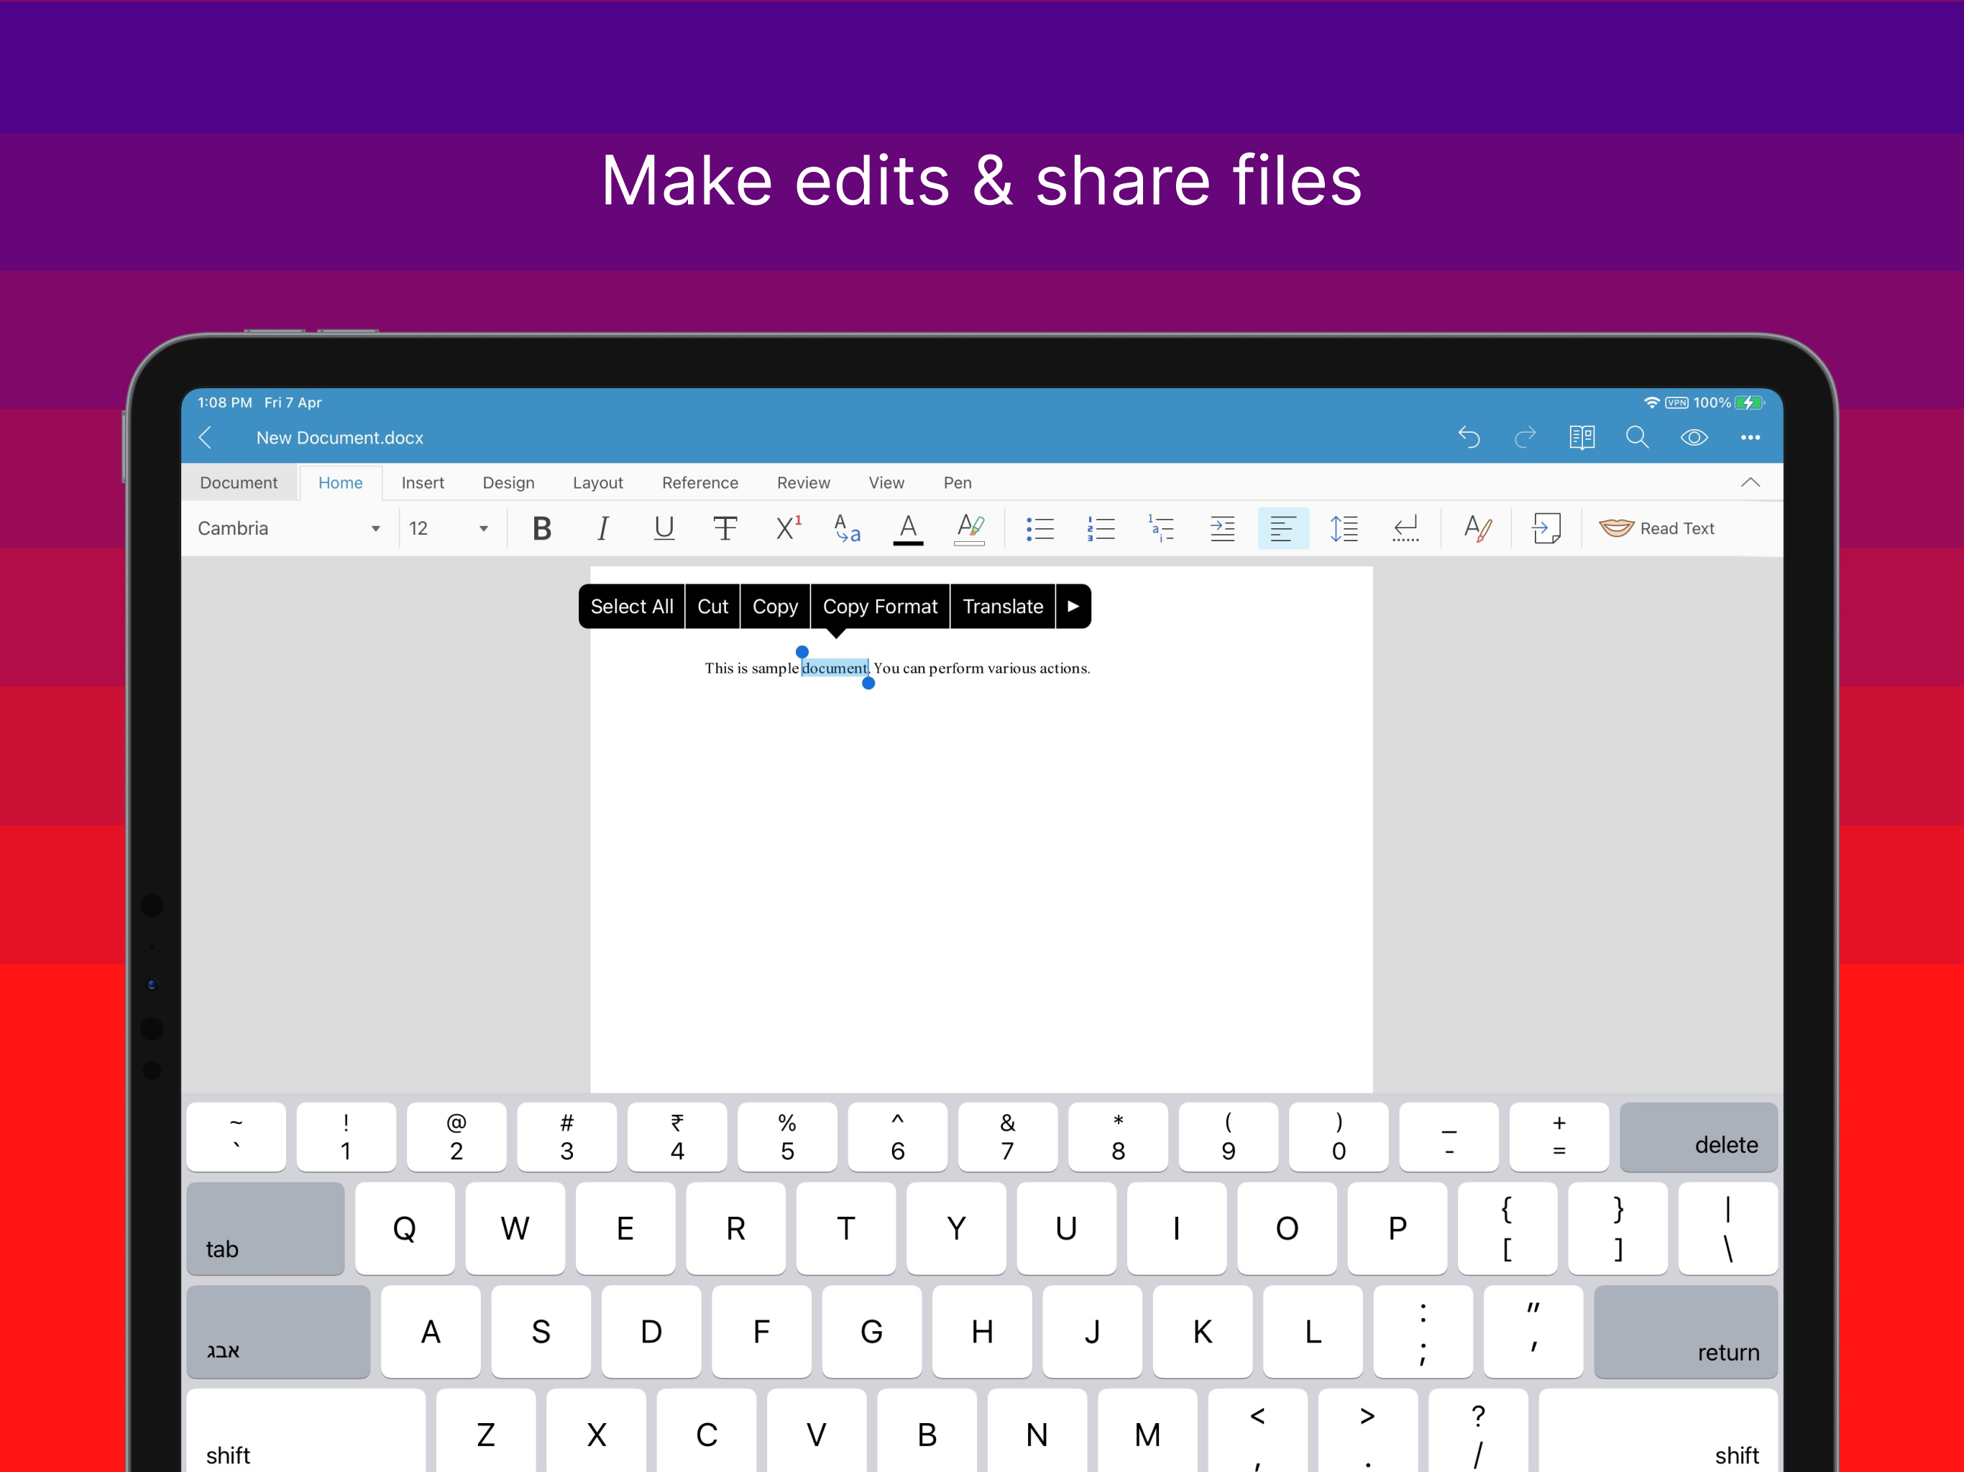Toggle Underline formatting
Image resolution: width=1964 pixels, height=1472 pixels.
(664, 528)
